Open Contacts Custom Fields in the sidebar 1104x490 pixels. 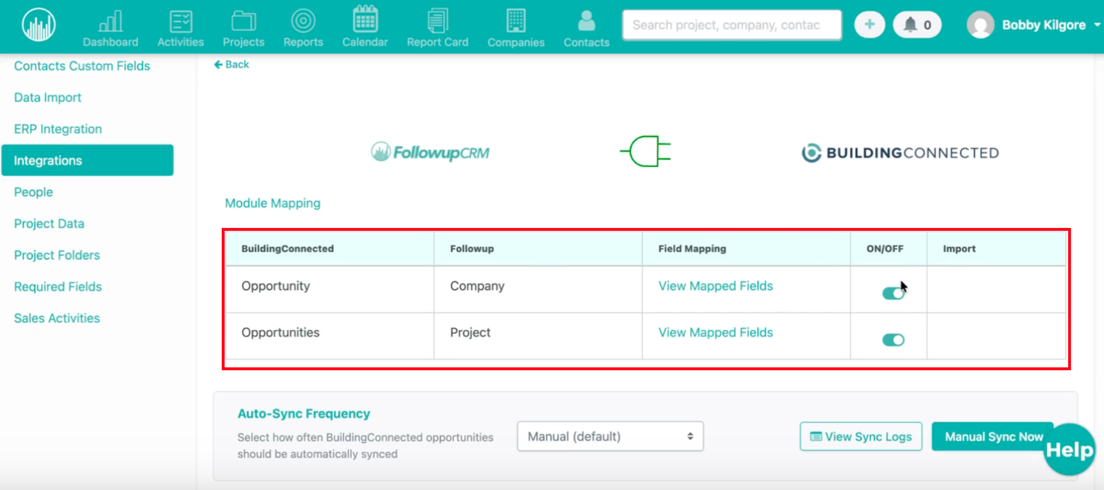(82, 66)
